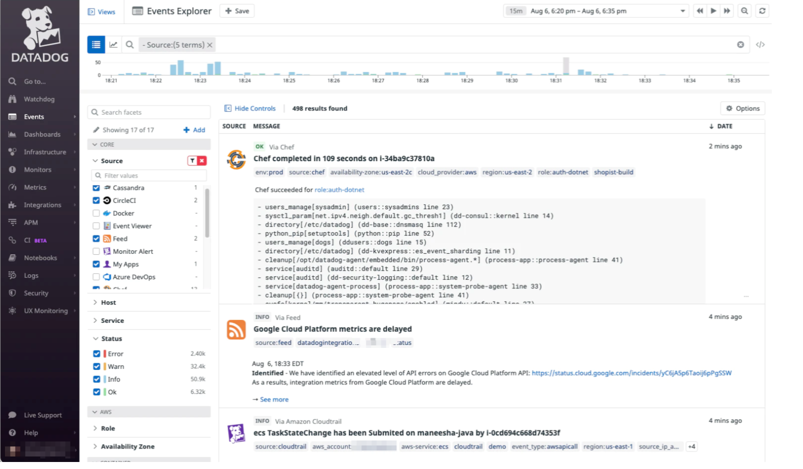Select Metrics in the left navigation
Viewport: 803px width, 469px height.
coord(36,187)
